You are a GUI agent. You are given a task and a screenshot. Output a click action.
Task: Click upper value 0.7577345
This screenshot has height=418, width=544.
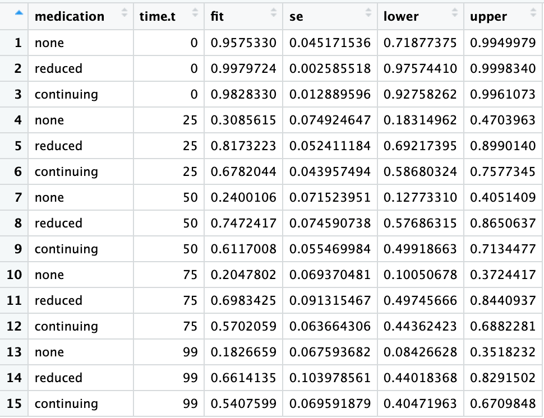pyautogui.click(x=502, y=171)
